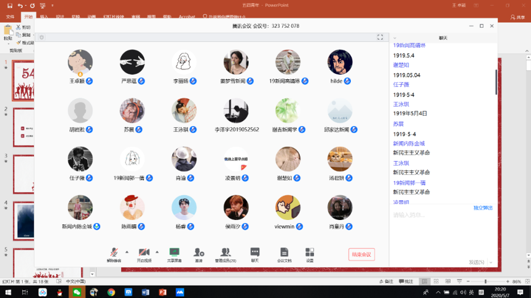Click the 独立弹出 pop-out chat link
The width and height of the screenshot is (531, 298).
coord(483,208)
